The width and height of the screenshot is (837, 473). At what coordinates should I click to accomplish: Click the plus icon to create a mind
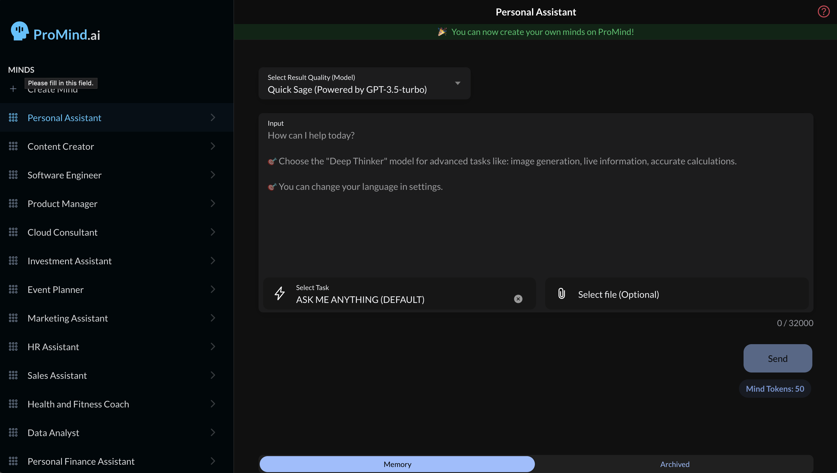pos(13,88)
